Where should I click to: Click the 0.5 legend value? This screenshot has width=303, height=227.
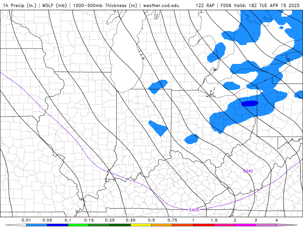pos(151,220)
